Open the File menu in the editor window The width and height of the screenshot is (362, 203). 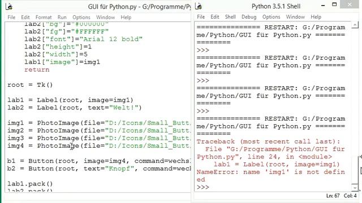click(11, 17)
